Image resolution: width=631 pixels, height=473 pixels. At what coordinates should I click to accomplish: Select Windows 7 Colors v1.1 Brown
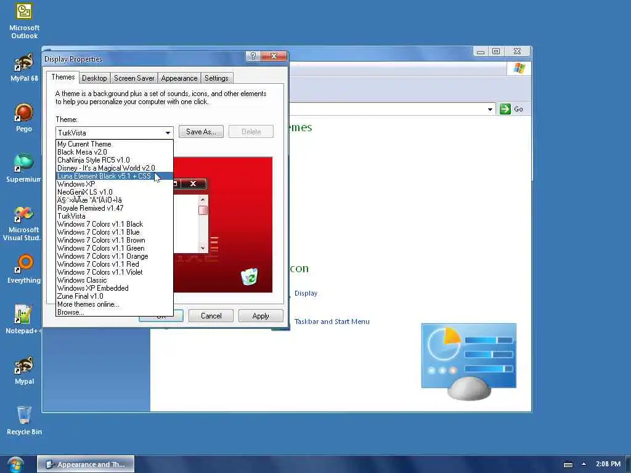click(114, 240)
